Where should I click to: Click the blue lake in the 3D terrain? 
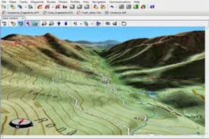152,93
